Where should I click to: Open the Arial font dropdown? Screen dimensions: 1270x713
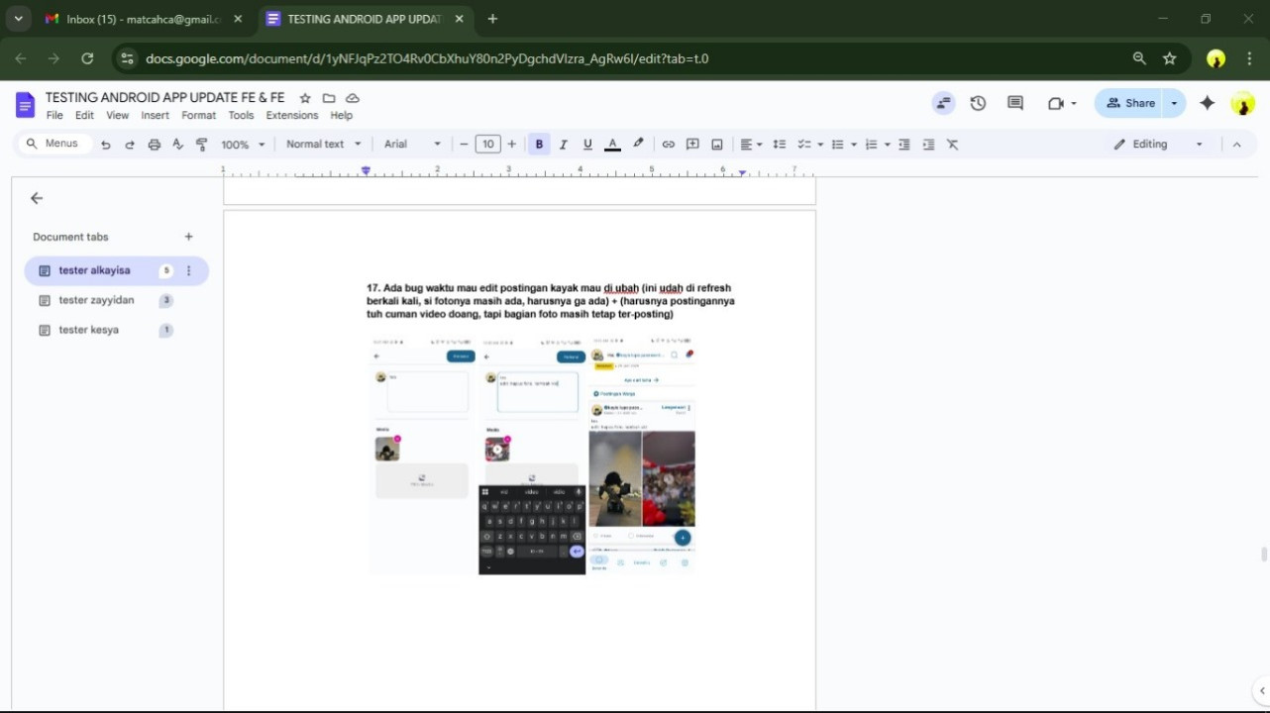tap(412, 145)
